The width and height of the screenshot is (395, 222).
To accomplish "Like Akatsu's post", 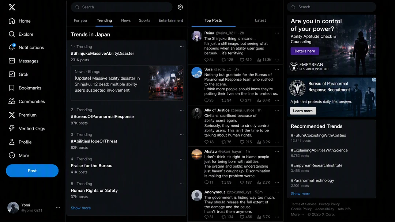I will point(246,182).
